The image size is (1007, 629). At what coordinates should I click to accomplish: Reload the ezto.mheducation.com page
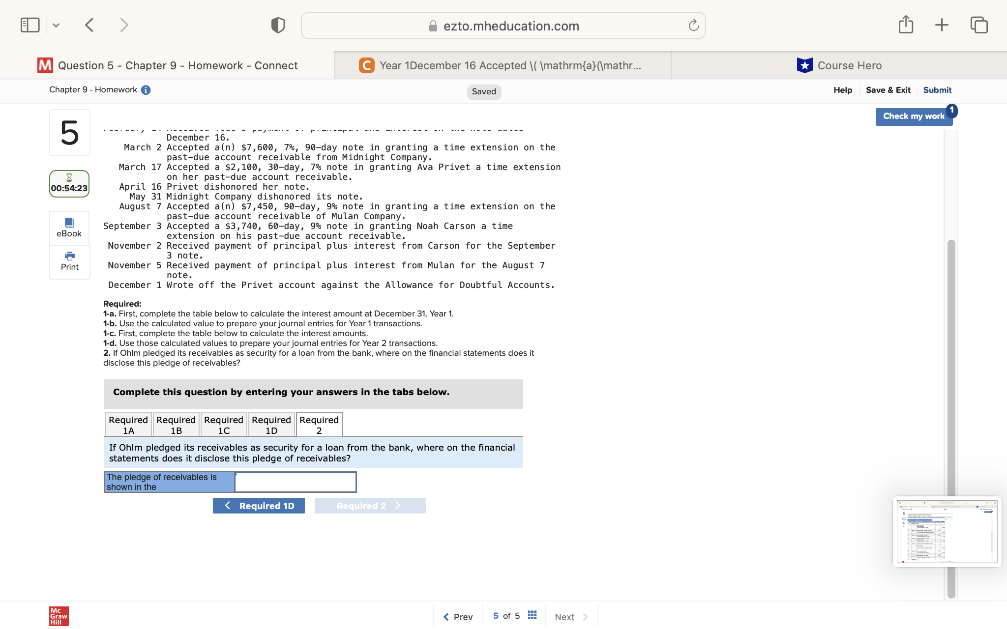[x=693, y=26]
